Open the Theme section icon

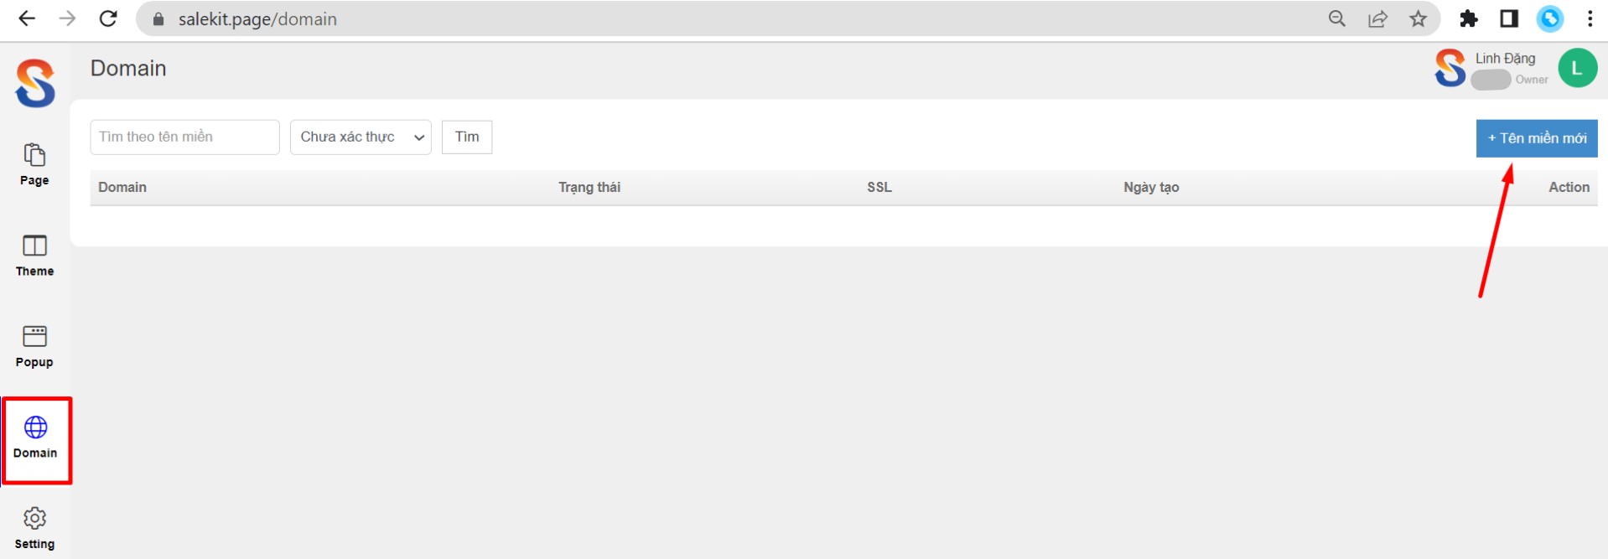click(34, 246)
